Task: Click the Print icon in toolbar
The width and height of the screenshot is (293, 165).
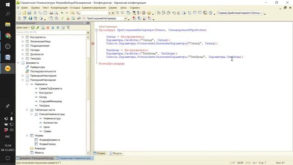Action: pyautogui.click(x=51, y=13)
